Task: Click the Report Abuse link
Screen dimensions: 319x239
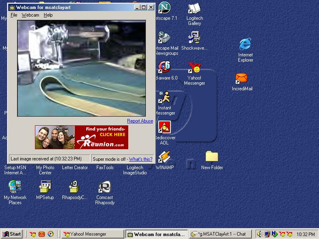Action: pos(140,121)
